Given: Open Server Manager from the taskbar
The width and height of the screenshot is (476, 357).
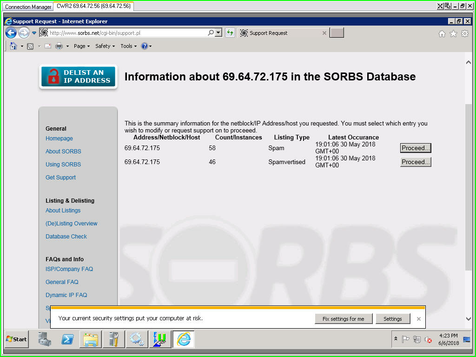Looking at the screenshot, I should click(45, 339).
